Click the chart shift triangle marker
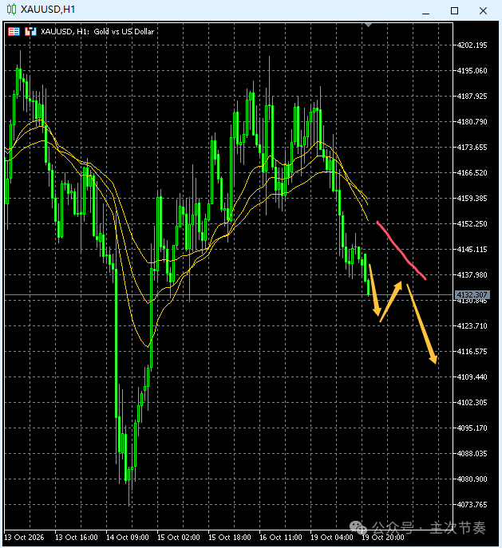Screen dimensions: 502x548 coord(368,25)
